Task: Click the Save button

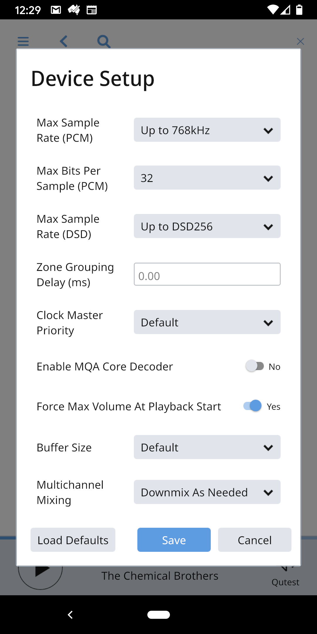Action: [174, 540]
